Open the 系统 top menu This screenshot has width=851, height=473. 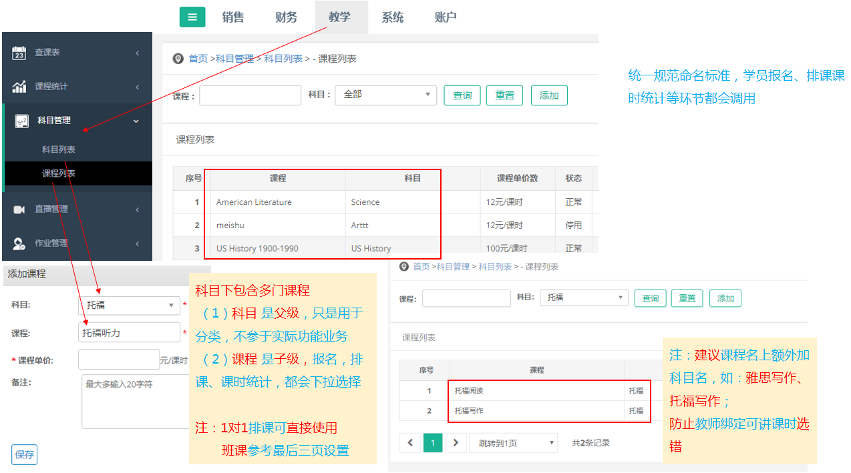[393, 17]
